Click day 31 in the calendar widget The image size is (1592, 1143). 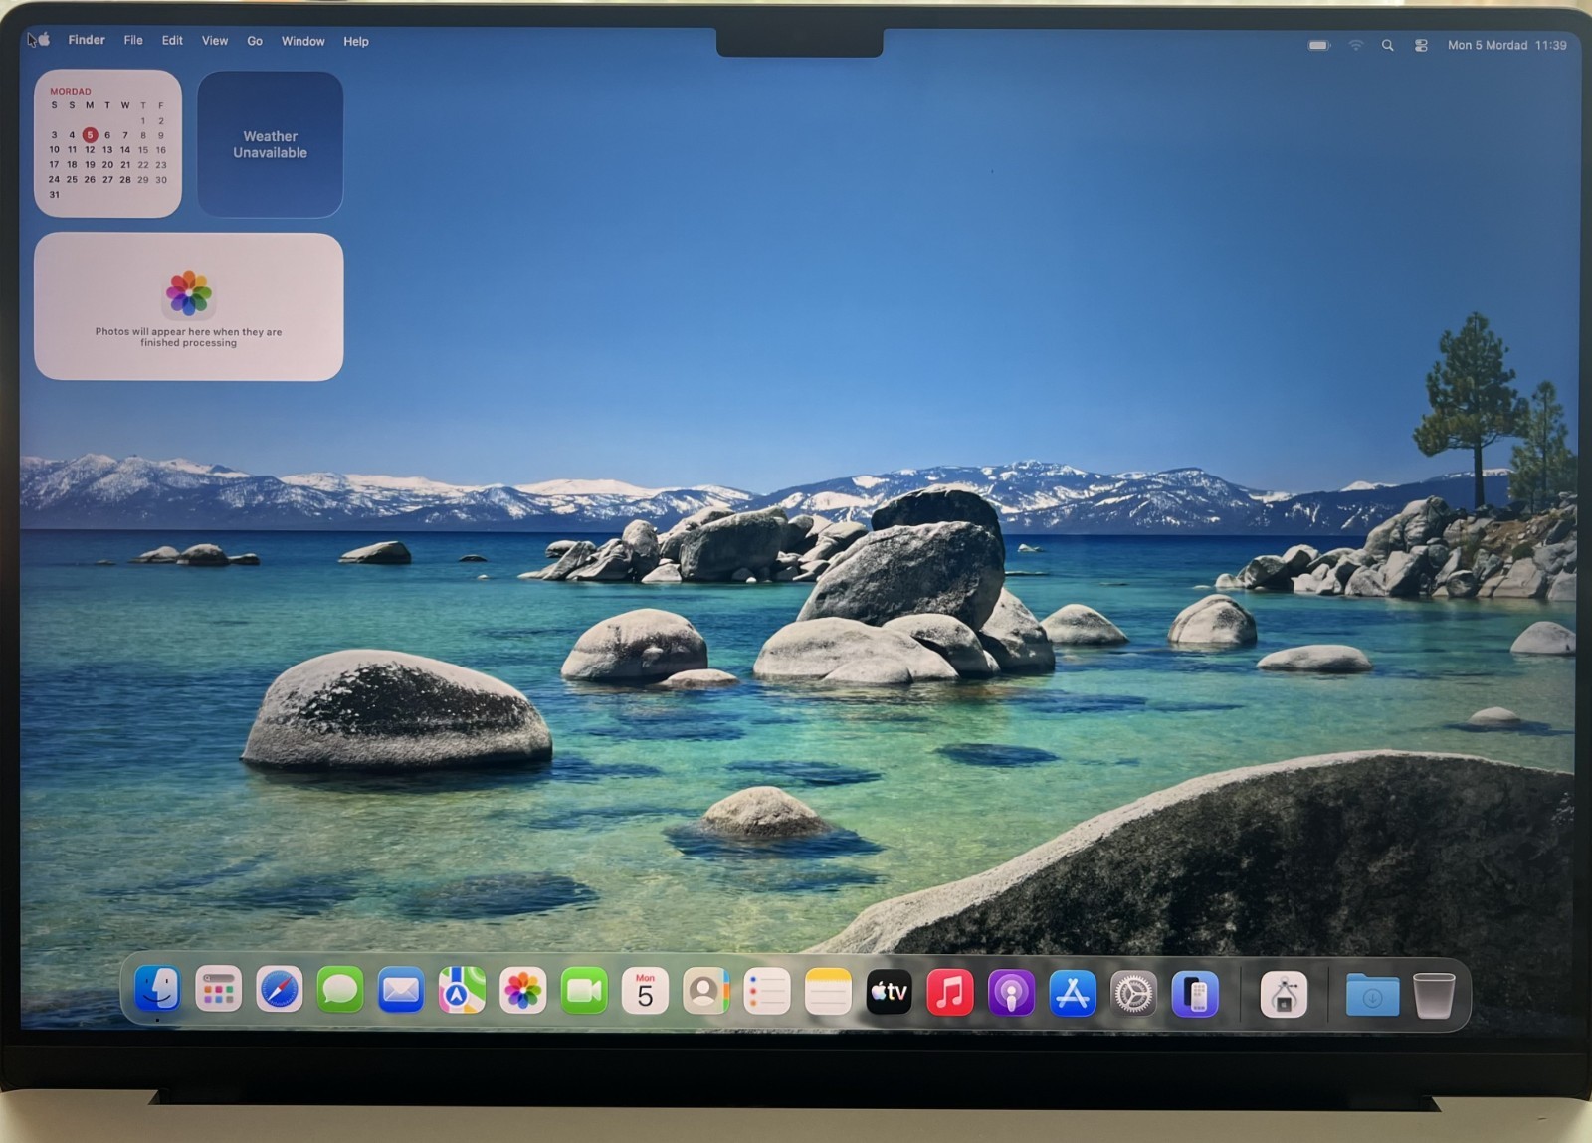54,195
